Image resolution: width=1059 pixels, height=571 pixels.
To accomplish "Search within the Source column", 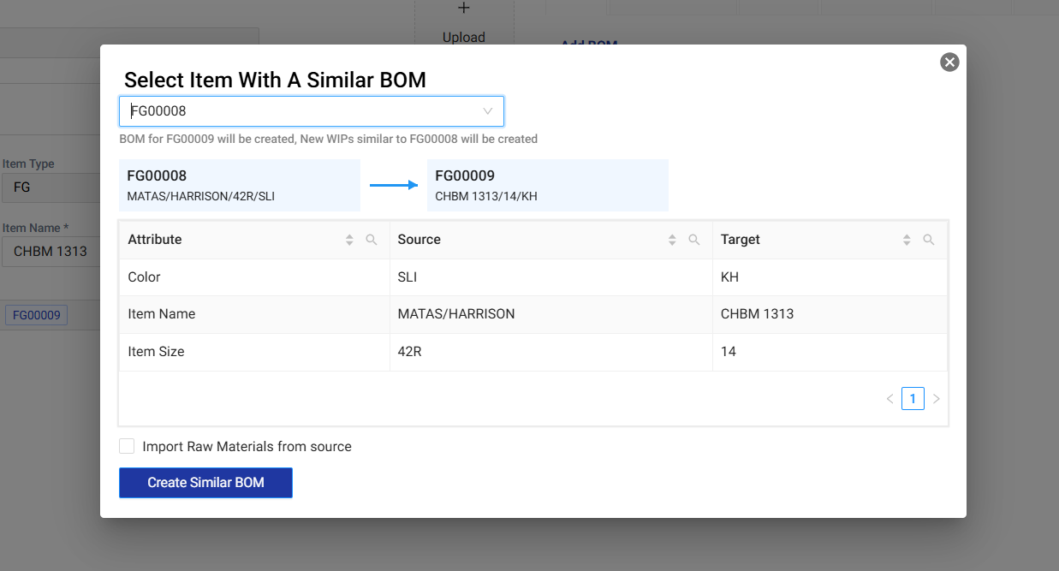I will [694, 241].
